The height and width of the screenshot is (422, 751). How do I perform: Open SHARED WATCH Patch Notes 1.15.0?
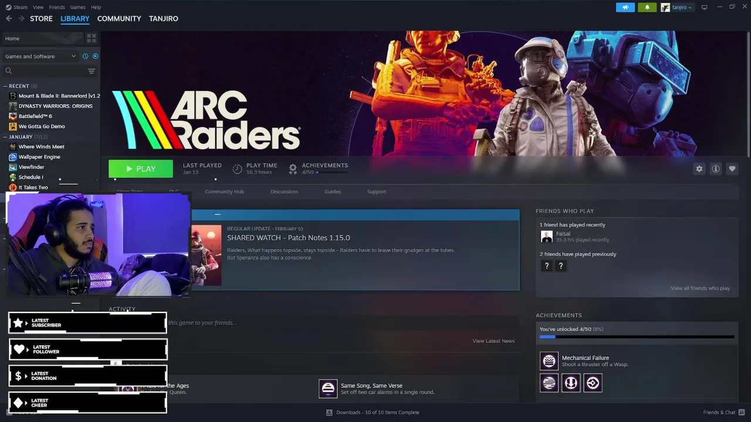[288, 238]
